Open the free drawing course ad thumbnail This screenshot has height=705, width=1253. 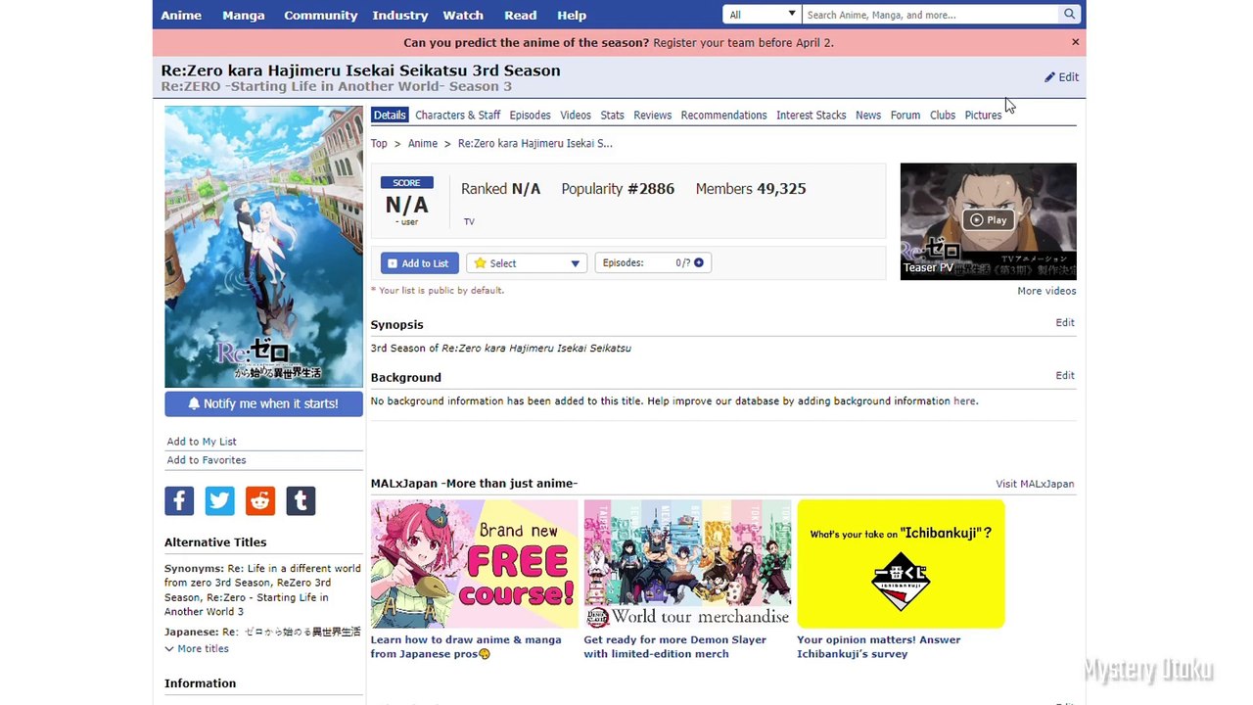[474, 564]
